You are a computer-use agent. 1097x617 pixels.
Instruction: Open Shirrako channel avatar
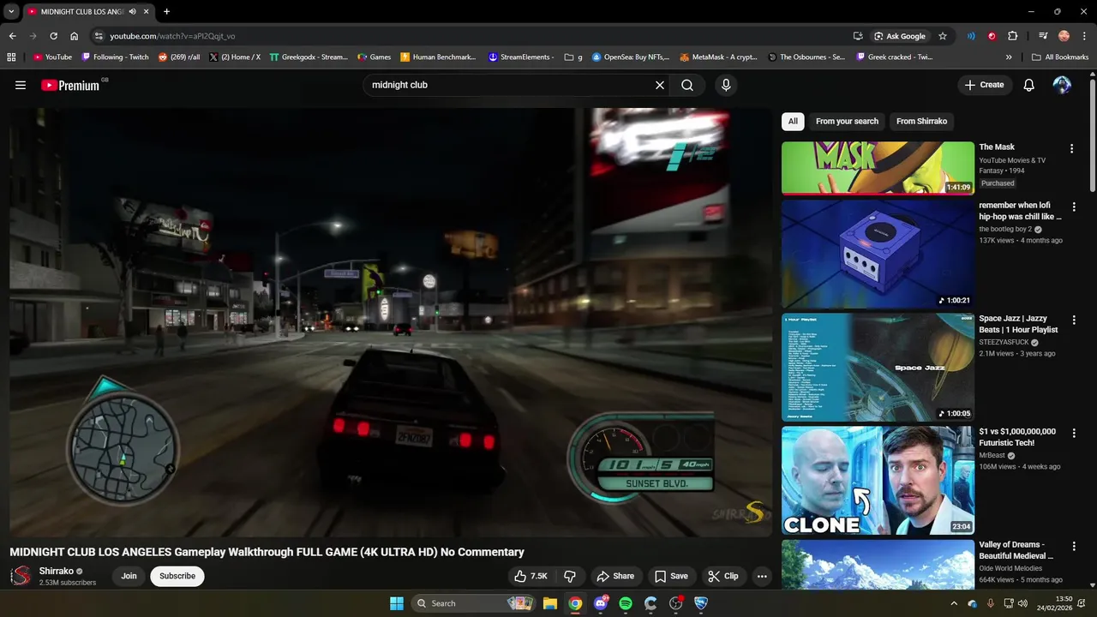tap(21, 576)
